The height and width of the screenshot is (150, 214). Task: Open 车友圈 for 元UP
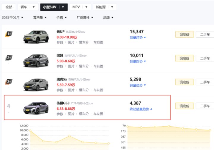tap(98, 42)
